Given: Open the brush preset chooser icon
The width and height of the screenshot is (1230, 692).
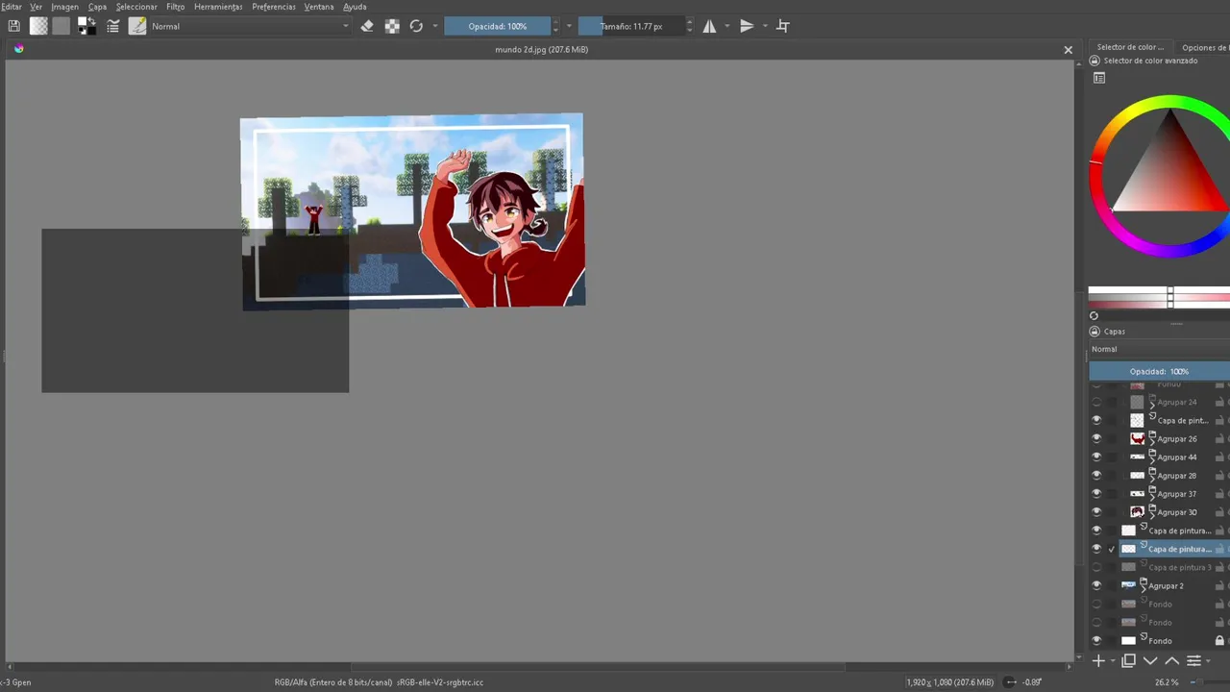Looking at the screenshot, I should (x=137, y=26).
